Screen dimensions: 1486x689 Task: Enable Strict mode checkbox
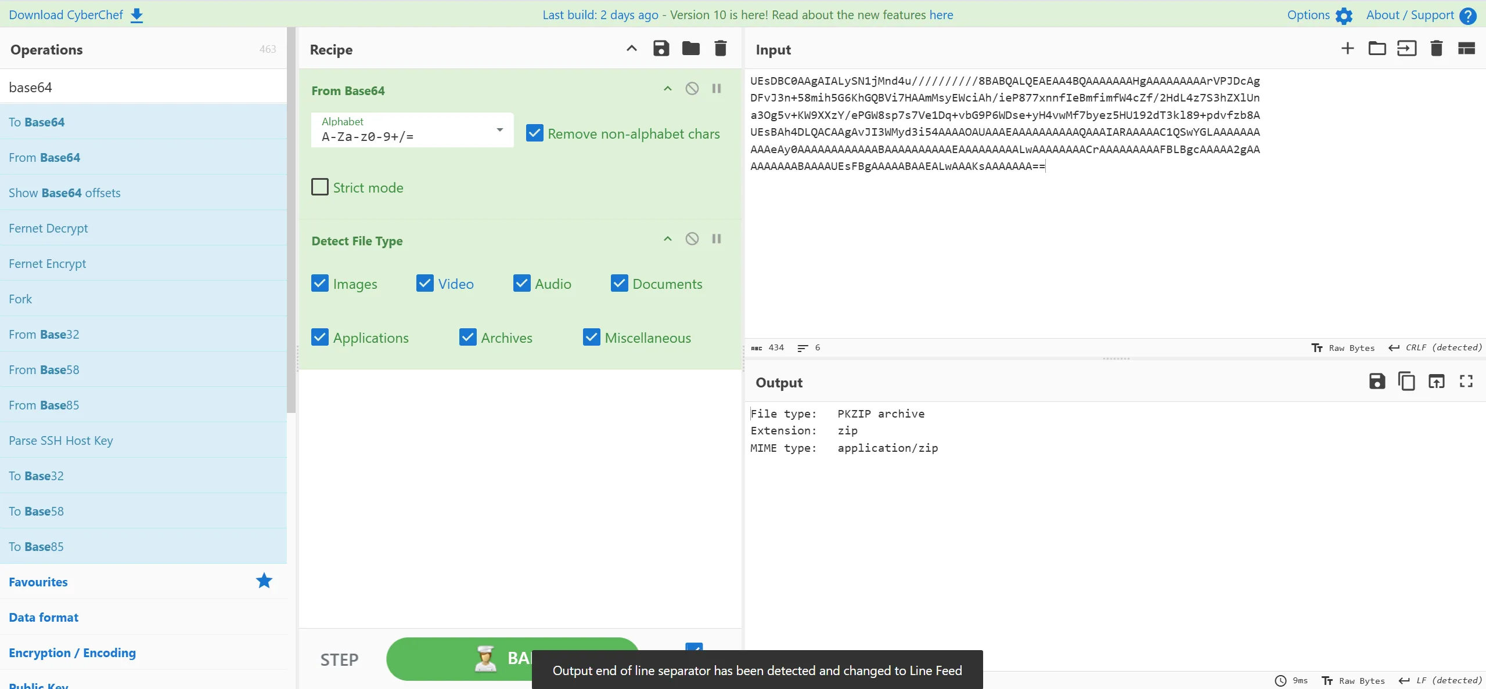point(320,187)
